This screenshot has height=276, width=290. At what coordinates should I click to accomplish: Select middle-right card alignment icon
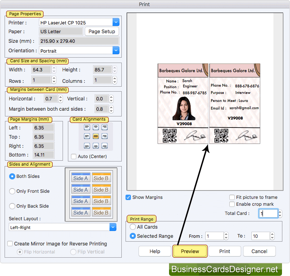[x=105, y=136]
